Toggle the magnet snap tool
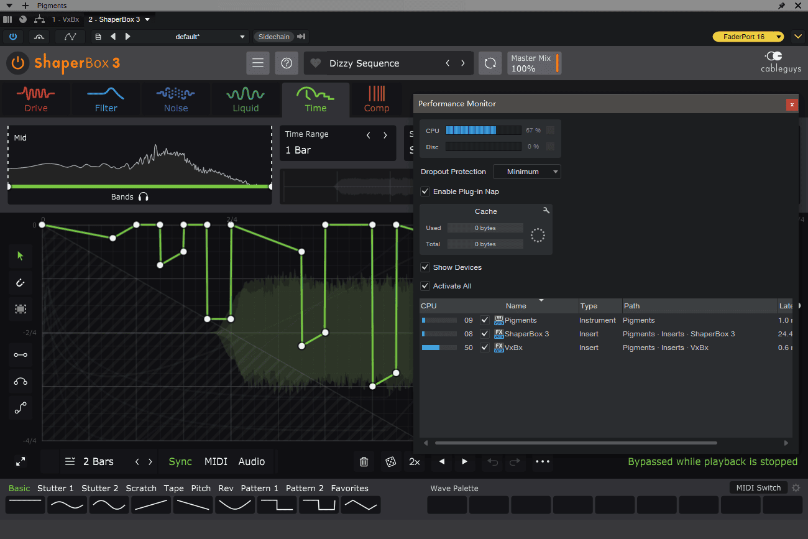 point(21,282)
